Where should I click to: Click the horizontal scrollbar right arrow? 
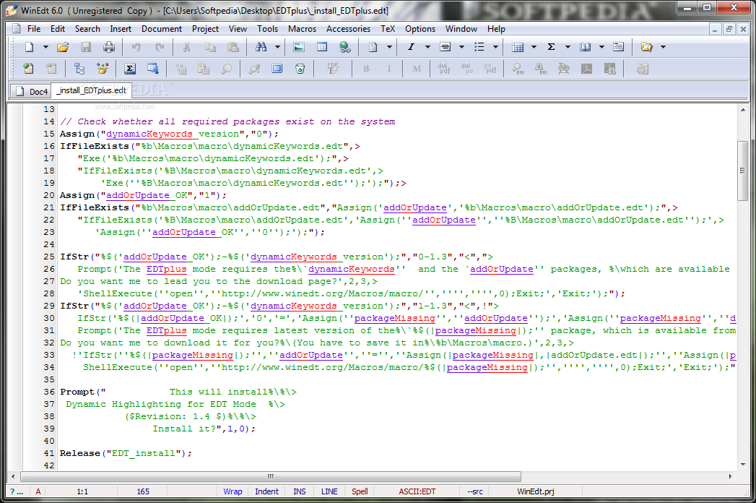(x=731, y=476)
